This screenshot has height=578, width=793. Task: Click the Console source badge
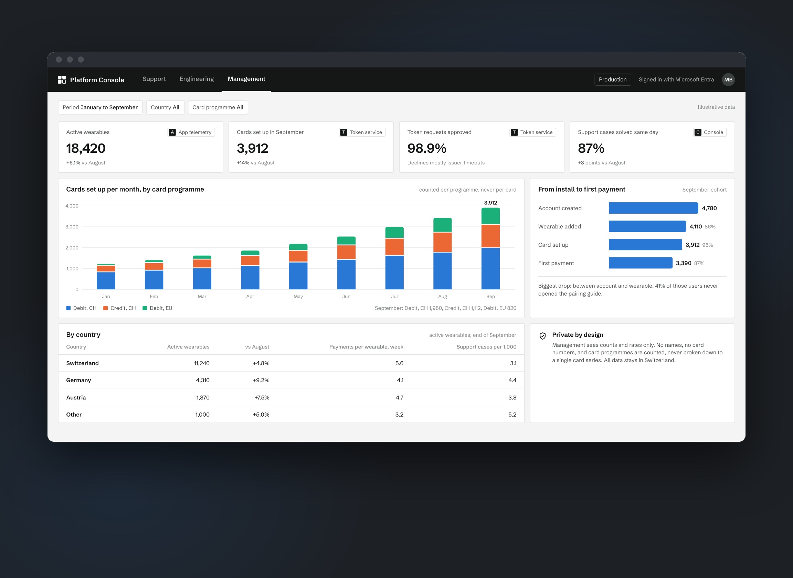click(710, 132)
